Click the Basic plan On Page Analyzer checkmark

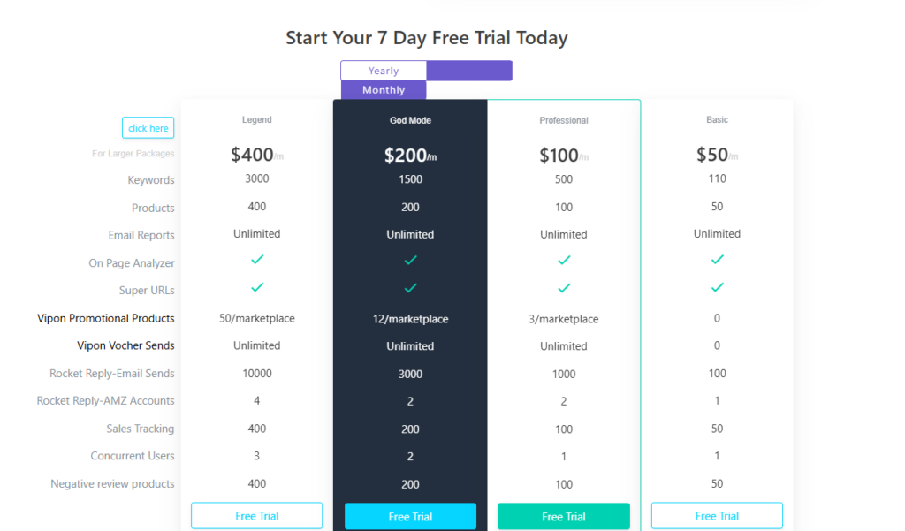click(x=718, y=260)
